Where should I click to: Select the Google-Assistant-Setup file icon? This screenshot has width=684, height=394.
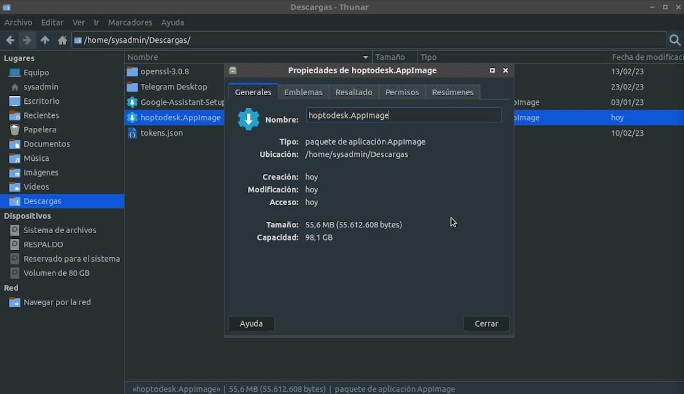(x=132, y=102)
